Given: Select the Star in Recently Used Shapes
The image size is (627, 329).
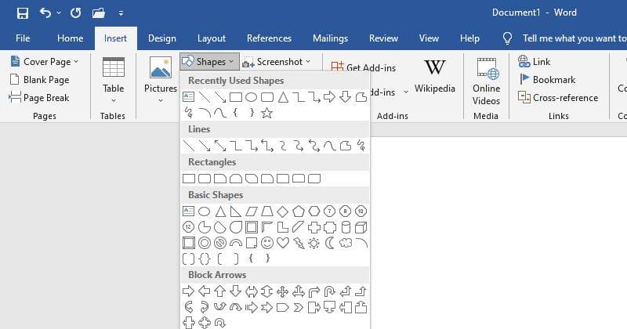Looking at the screenshot, I should click(x=266, y=113).
